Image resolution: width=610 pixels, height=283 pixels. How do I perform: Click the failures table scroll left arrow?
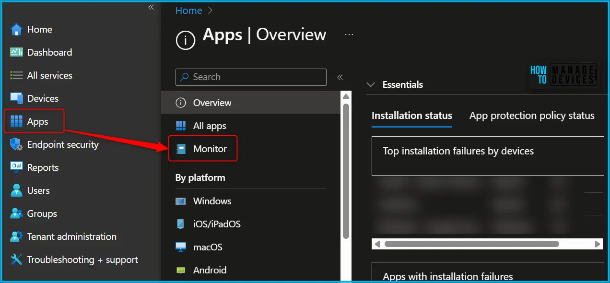pyautogui.click(x=377, y=244)
